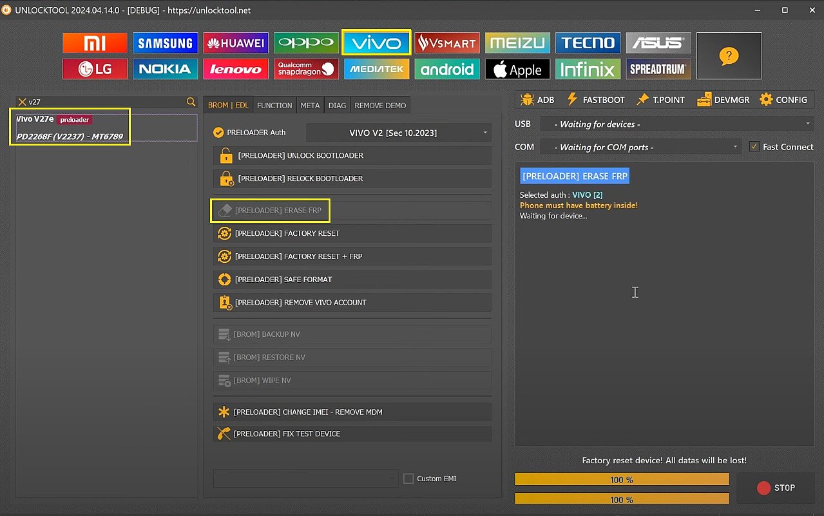
Task: Switch to the BROM | EDL tab
Action: pyautogui.click(x=228, y=105)
